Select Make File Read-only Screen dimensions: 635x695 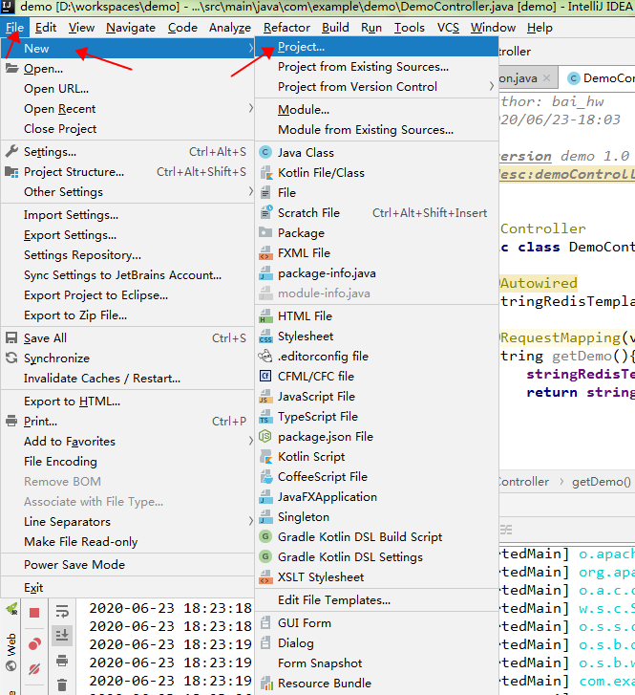click(x=128, y=542)
